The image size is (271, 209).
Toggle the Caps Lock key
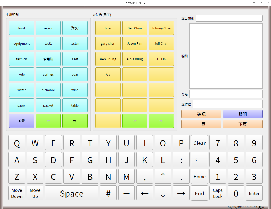click(x=218, y=193)
